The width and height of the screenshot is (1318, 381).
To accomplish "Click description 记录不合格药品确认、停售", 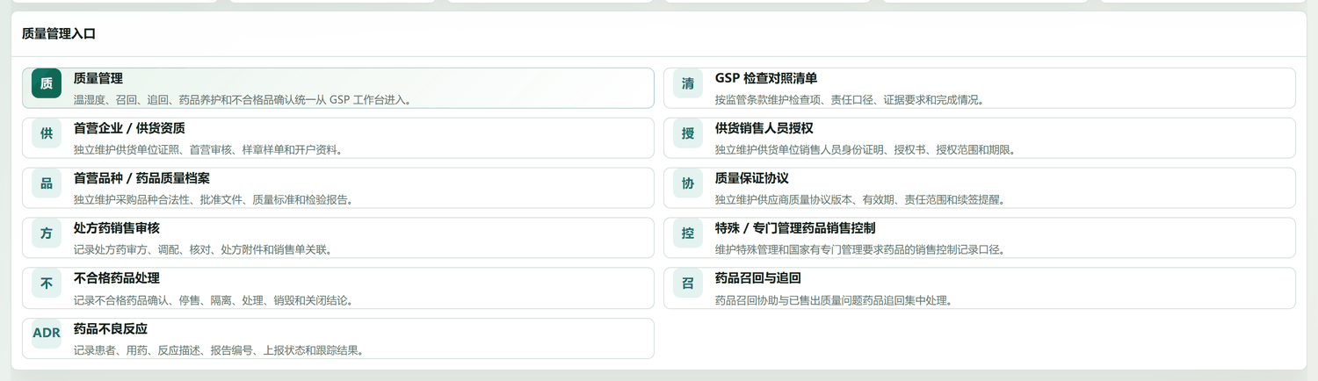I will click(214, 301).
